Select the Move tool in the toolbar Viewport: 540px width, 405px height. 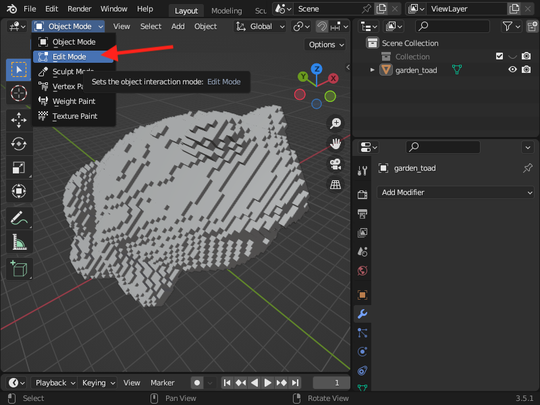[x=19, y=120]
